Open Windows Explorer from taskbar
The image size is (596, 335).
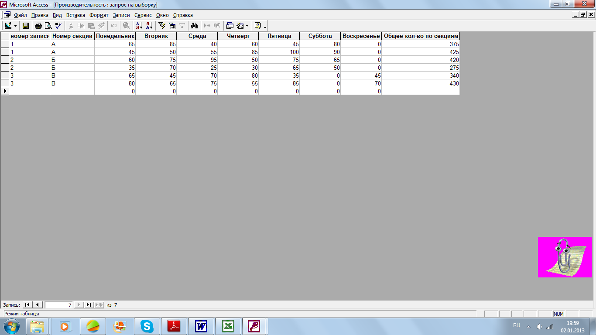tap(38, 326)
